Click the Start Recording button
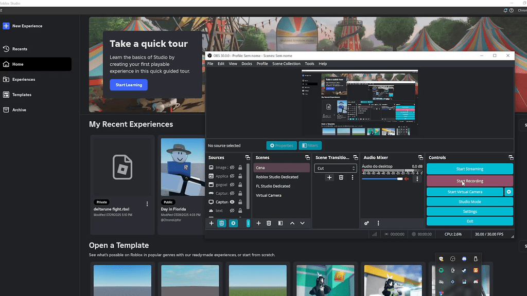This screenshot has height=296, width=527. coord(469,181)
